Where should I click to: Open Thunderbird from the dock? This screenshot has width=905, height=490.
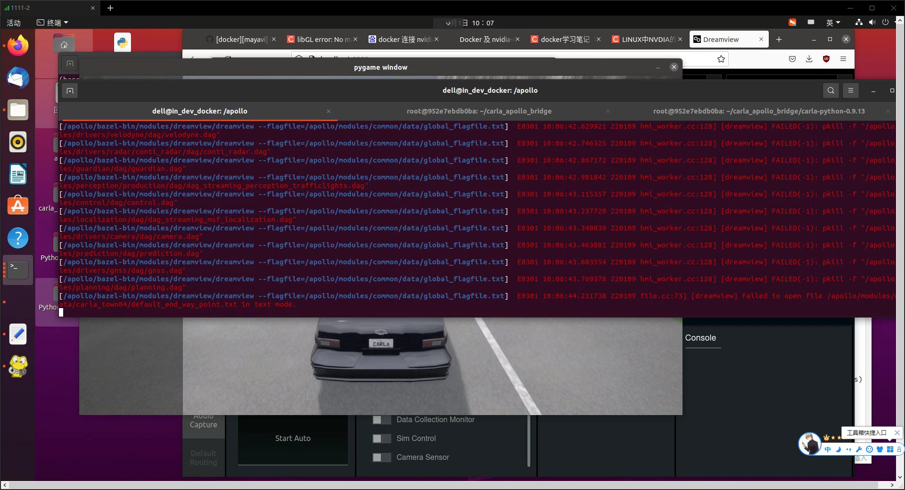click(x=17, y=78)
